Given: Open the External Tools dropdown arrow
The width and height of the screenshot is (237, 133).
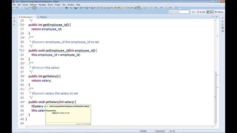Looking at the screenshot, I should point(95,8).
